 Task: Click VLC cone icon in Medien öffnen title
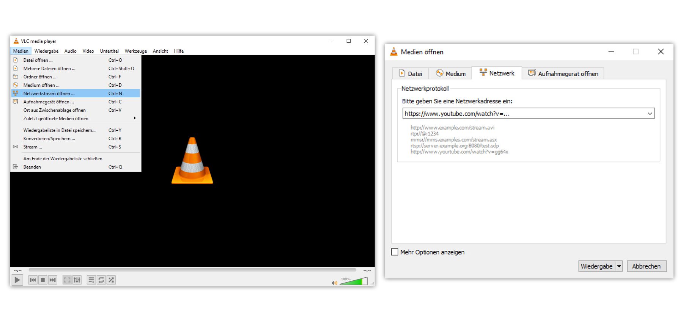click(394, 52)
